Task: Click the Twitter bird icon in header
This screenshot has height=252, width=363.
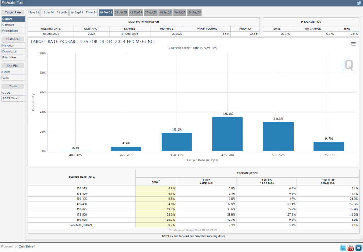Action: 359,3
